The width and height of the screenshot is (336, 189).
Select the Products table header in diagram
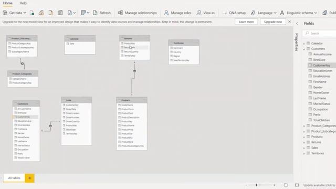132,100
